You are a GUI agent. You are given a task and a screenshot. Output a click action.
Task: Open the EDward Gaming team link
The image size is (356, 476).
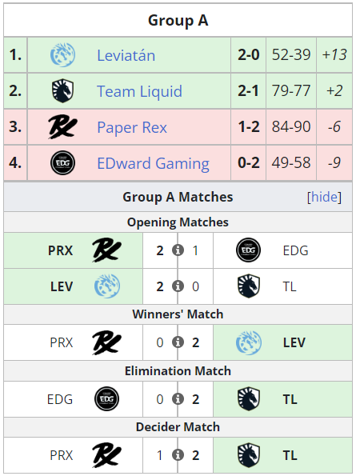tap(153, 163)
